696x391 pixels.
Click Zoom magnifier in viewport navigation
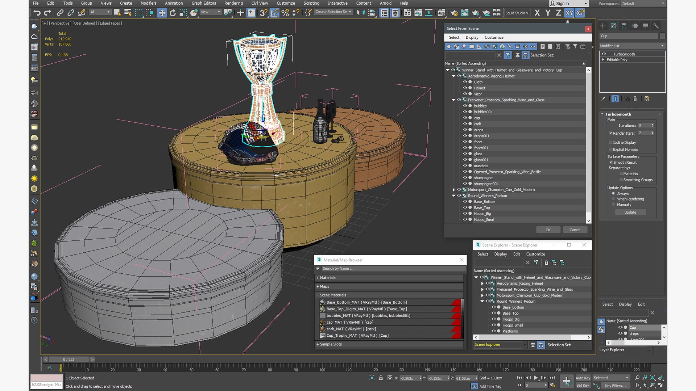[637, 378]
